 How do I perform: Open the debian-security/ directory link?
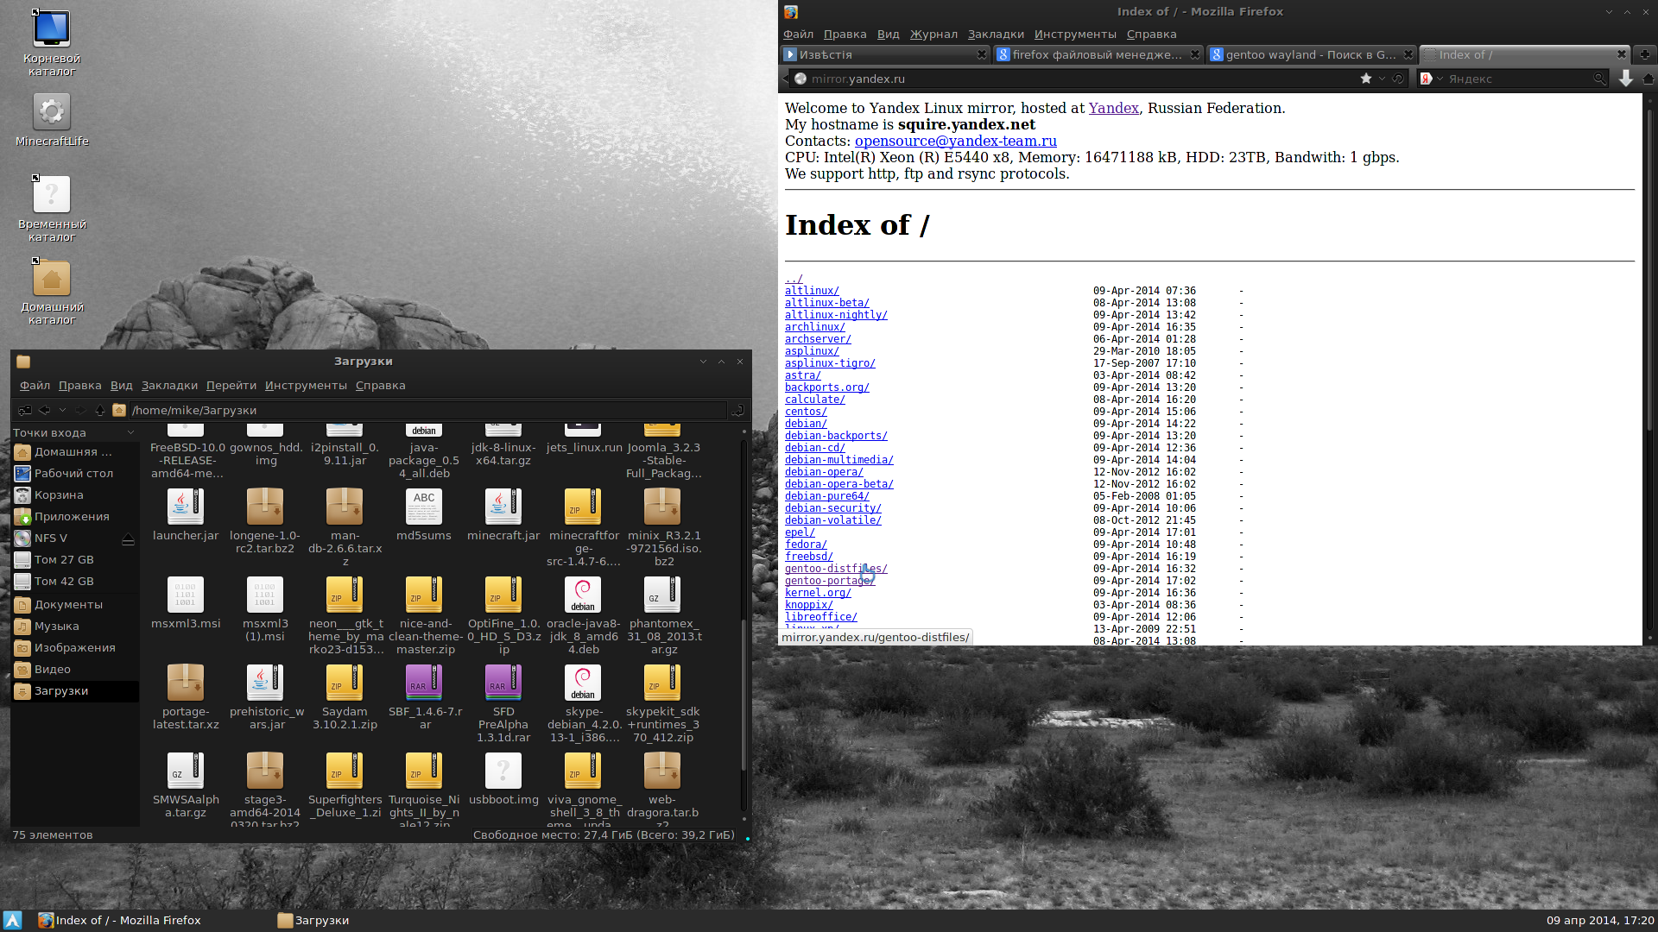pyautogui.click(x=832, y=508)
